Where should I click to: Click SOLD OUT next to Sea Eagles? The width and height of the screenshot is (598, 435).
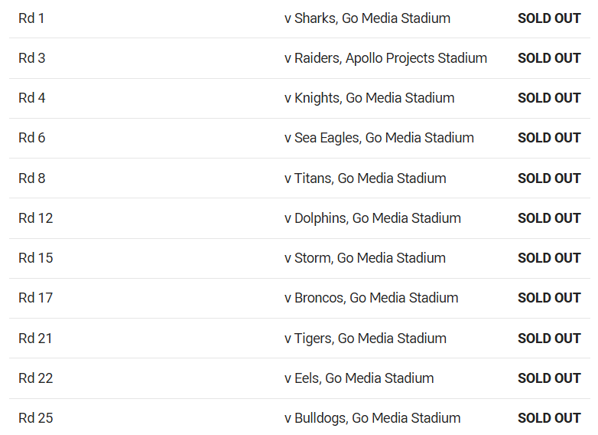[x=549, y=138]
